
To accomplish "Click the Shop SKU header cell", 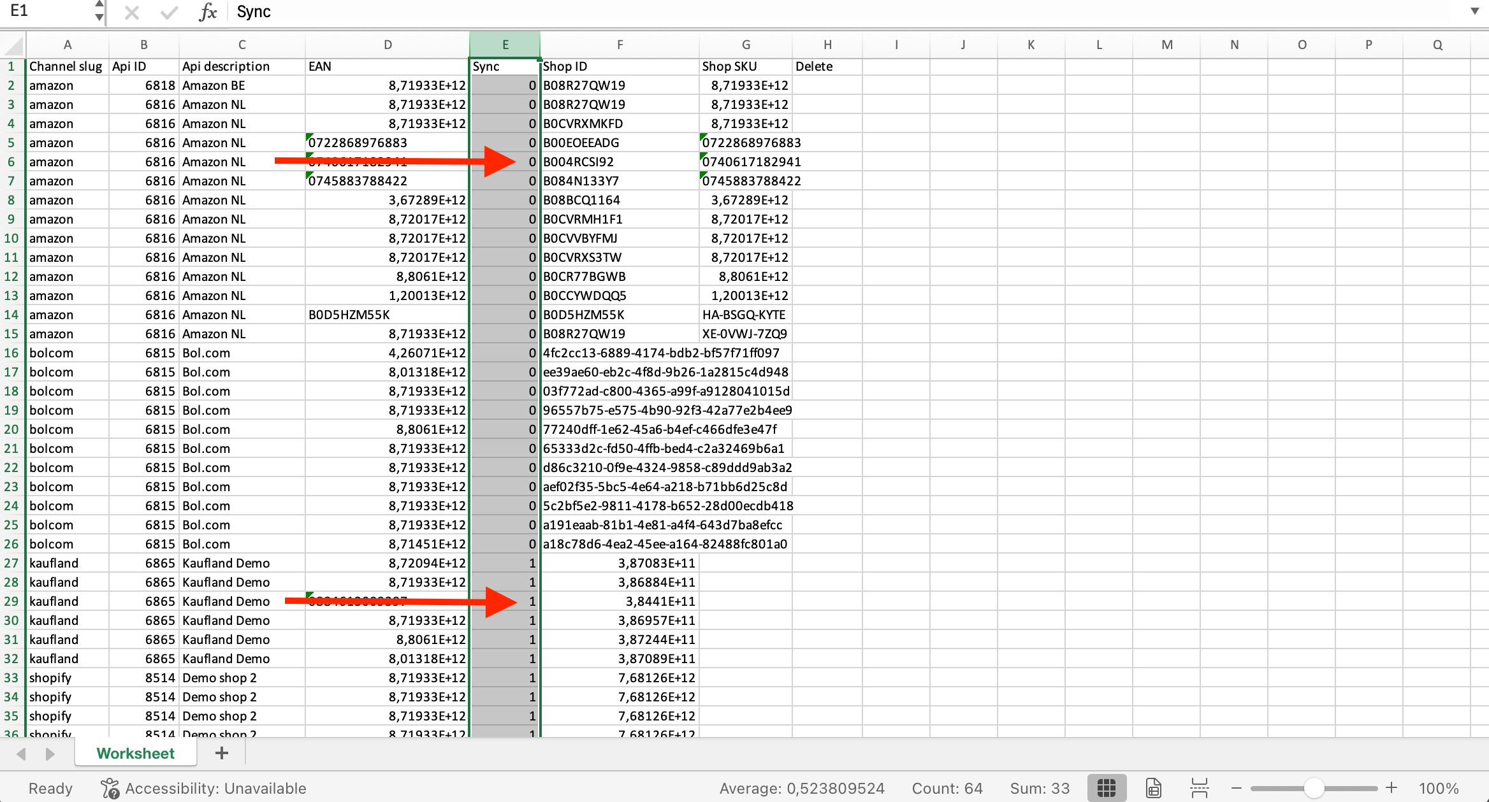I will (746, 66).
